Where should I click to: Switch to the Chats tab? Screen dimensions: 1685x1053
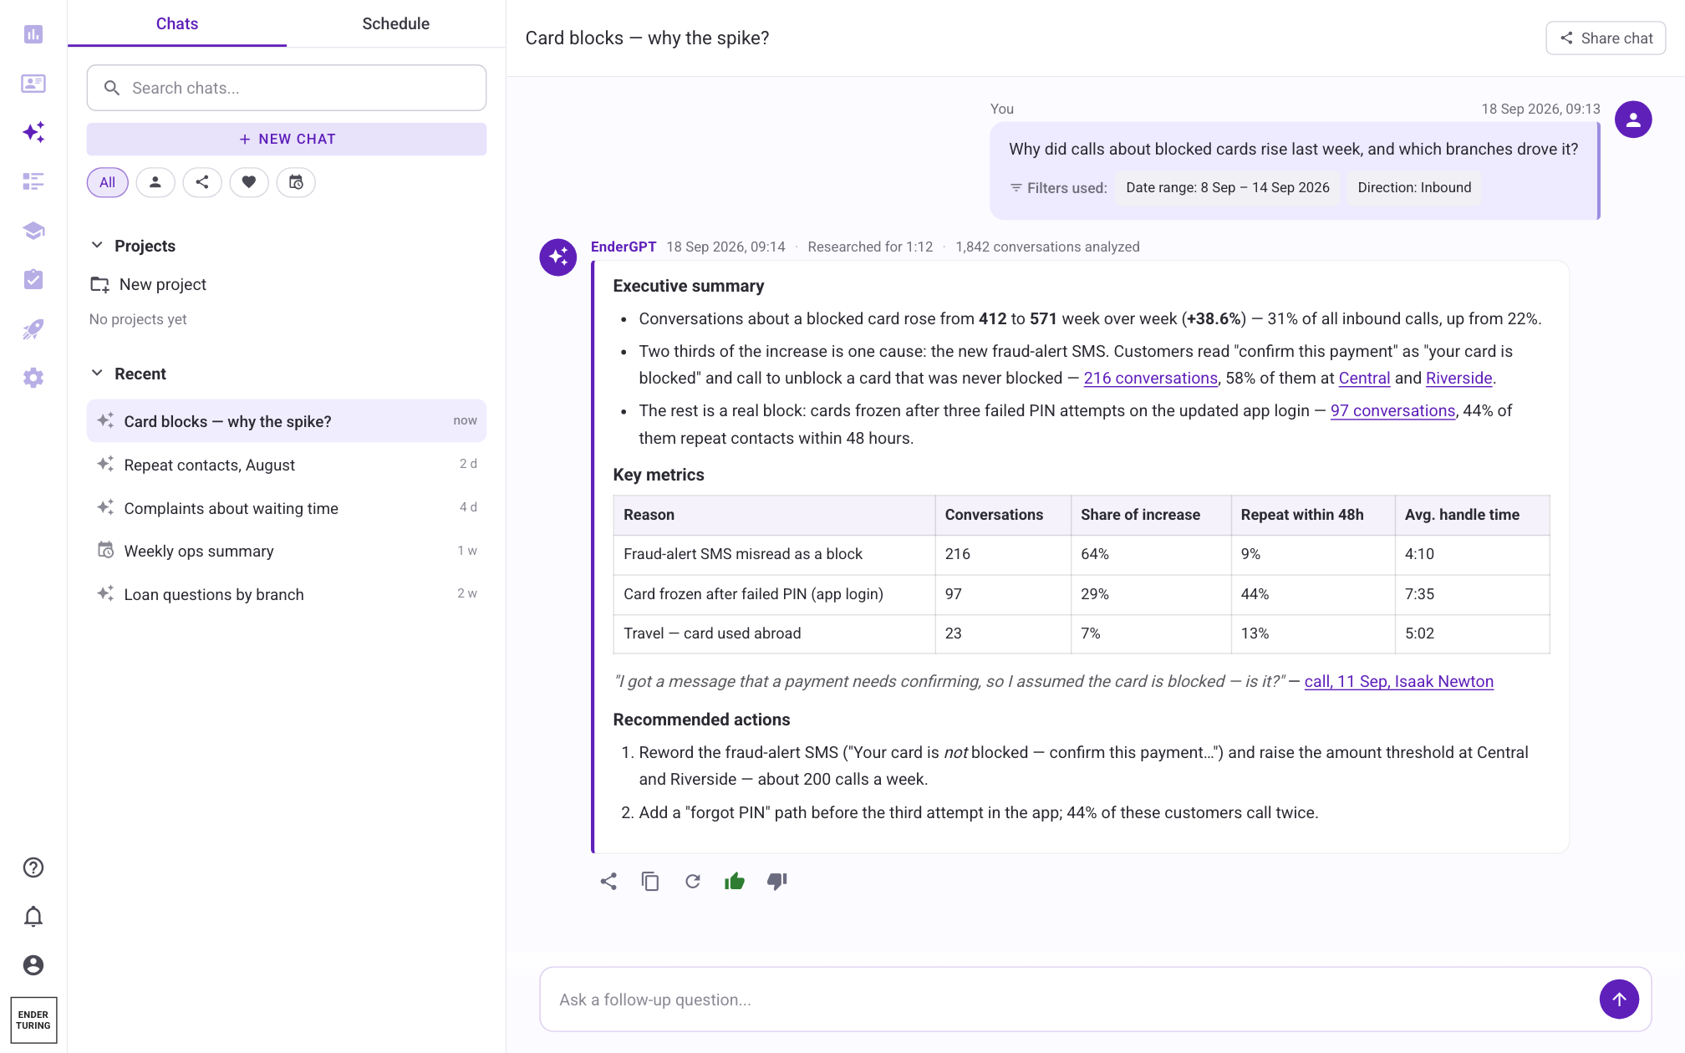tap(177, 23)
